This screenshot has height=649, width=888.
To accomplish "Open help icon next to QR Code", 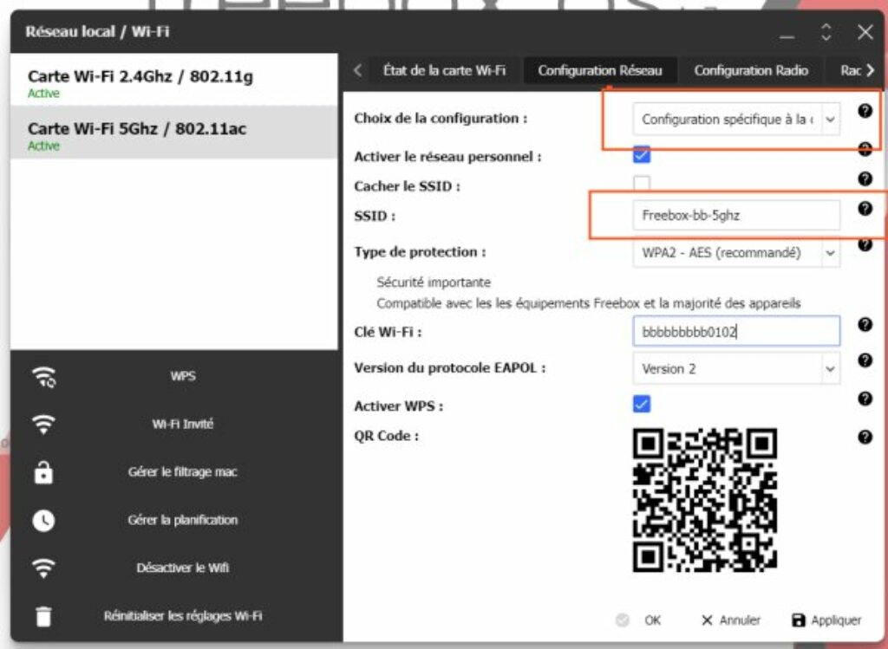I will (864, 437).
